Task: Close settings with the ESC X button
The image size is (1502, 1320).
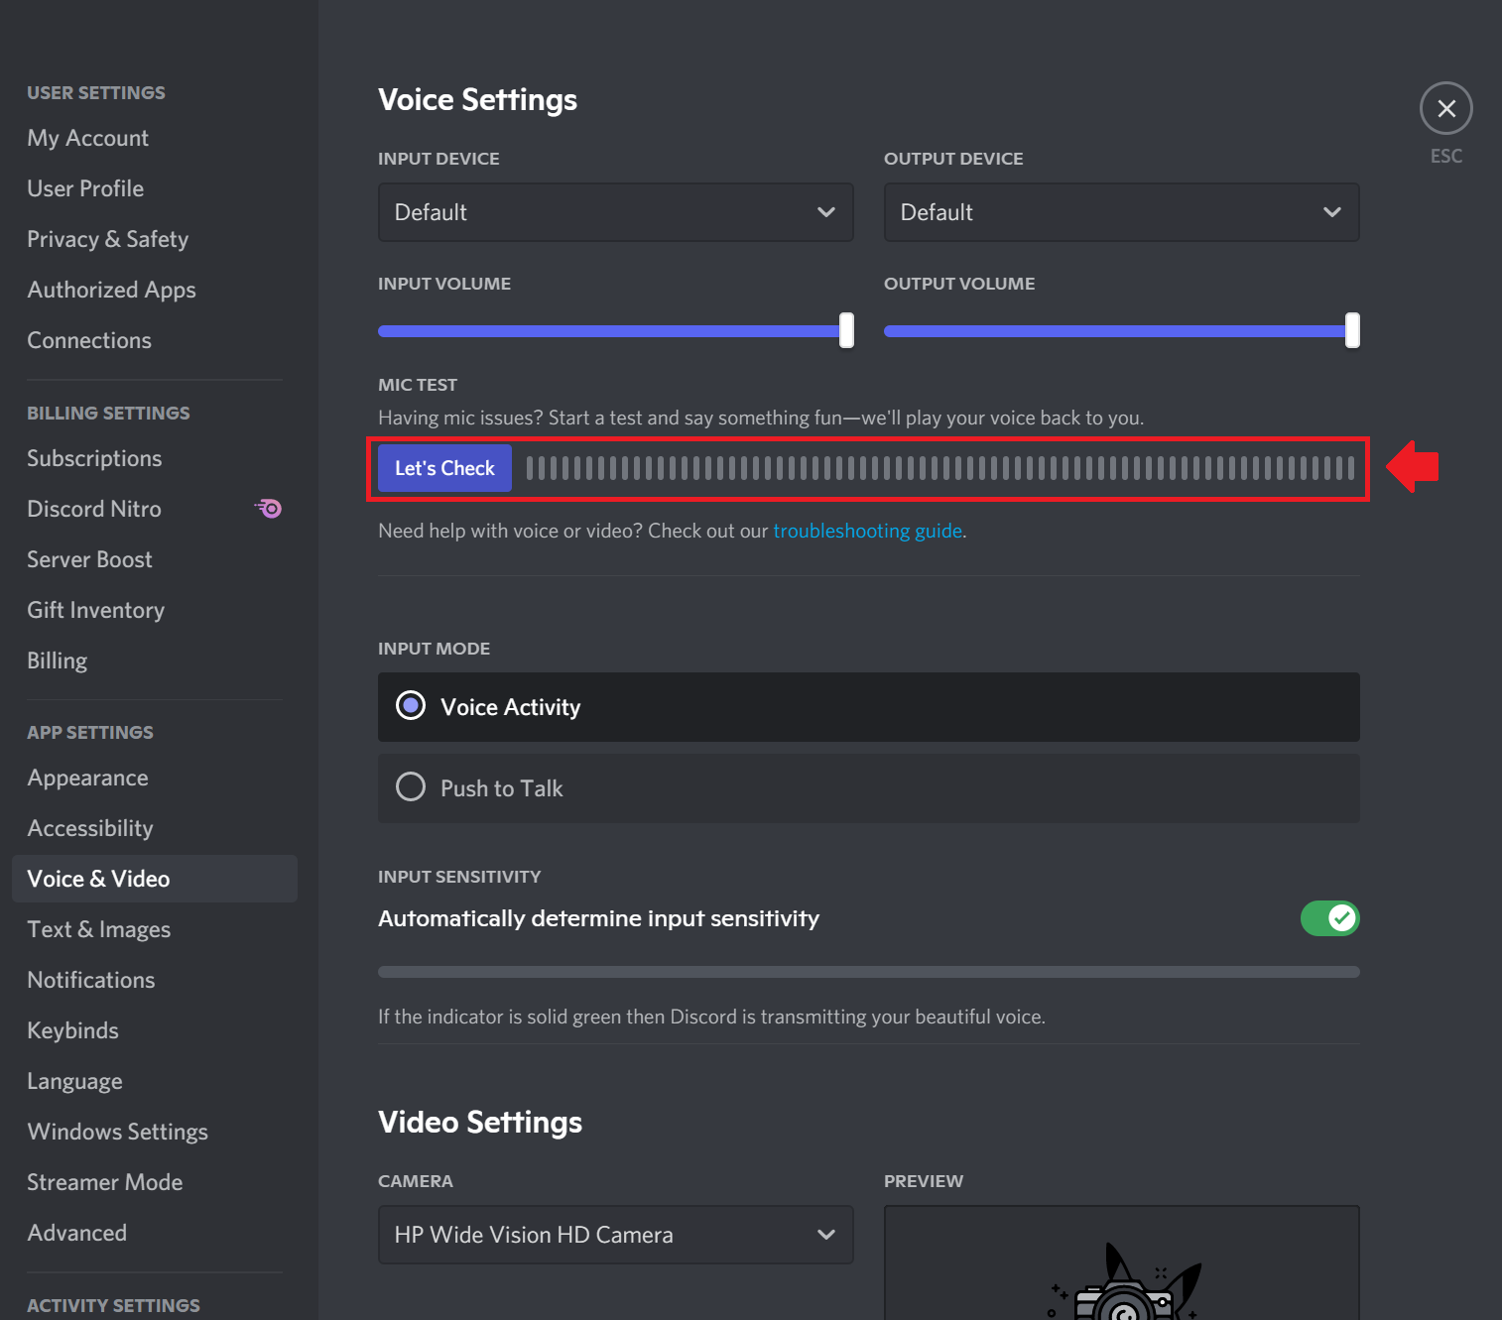Action: 1445,108
